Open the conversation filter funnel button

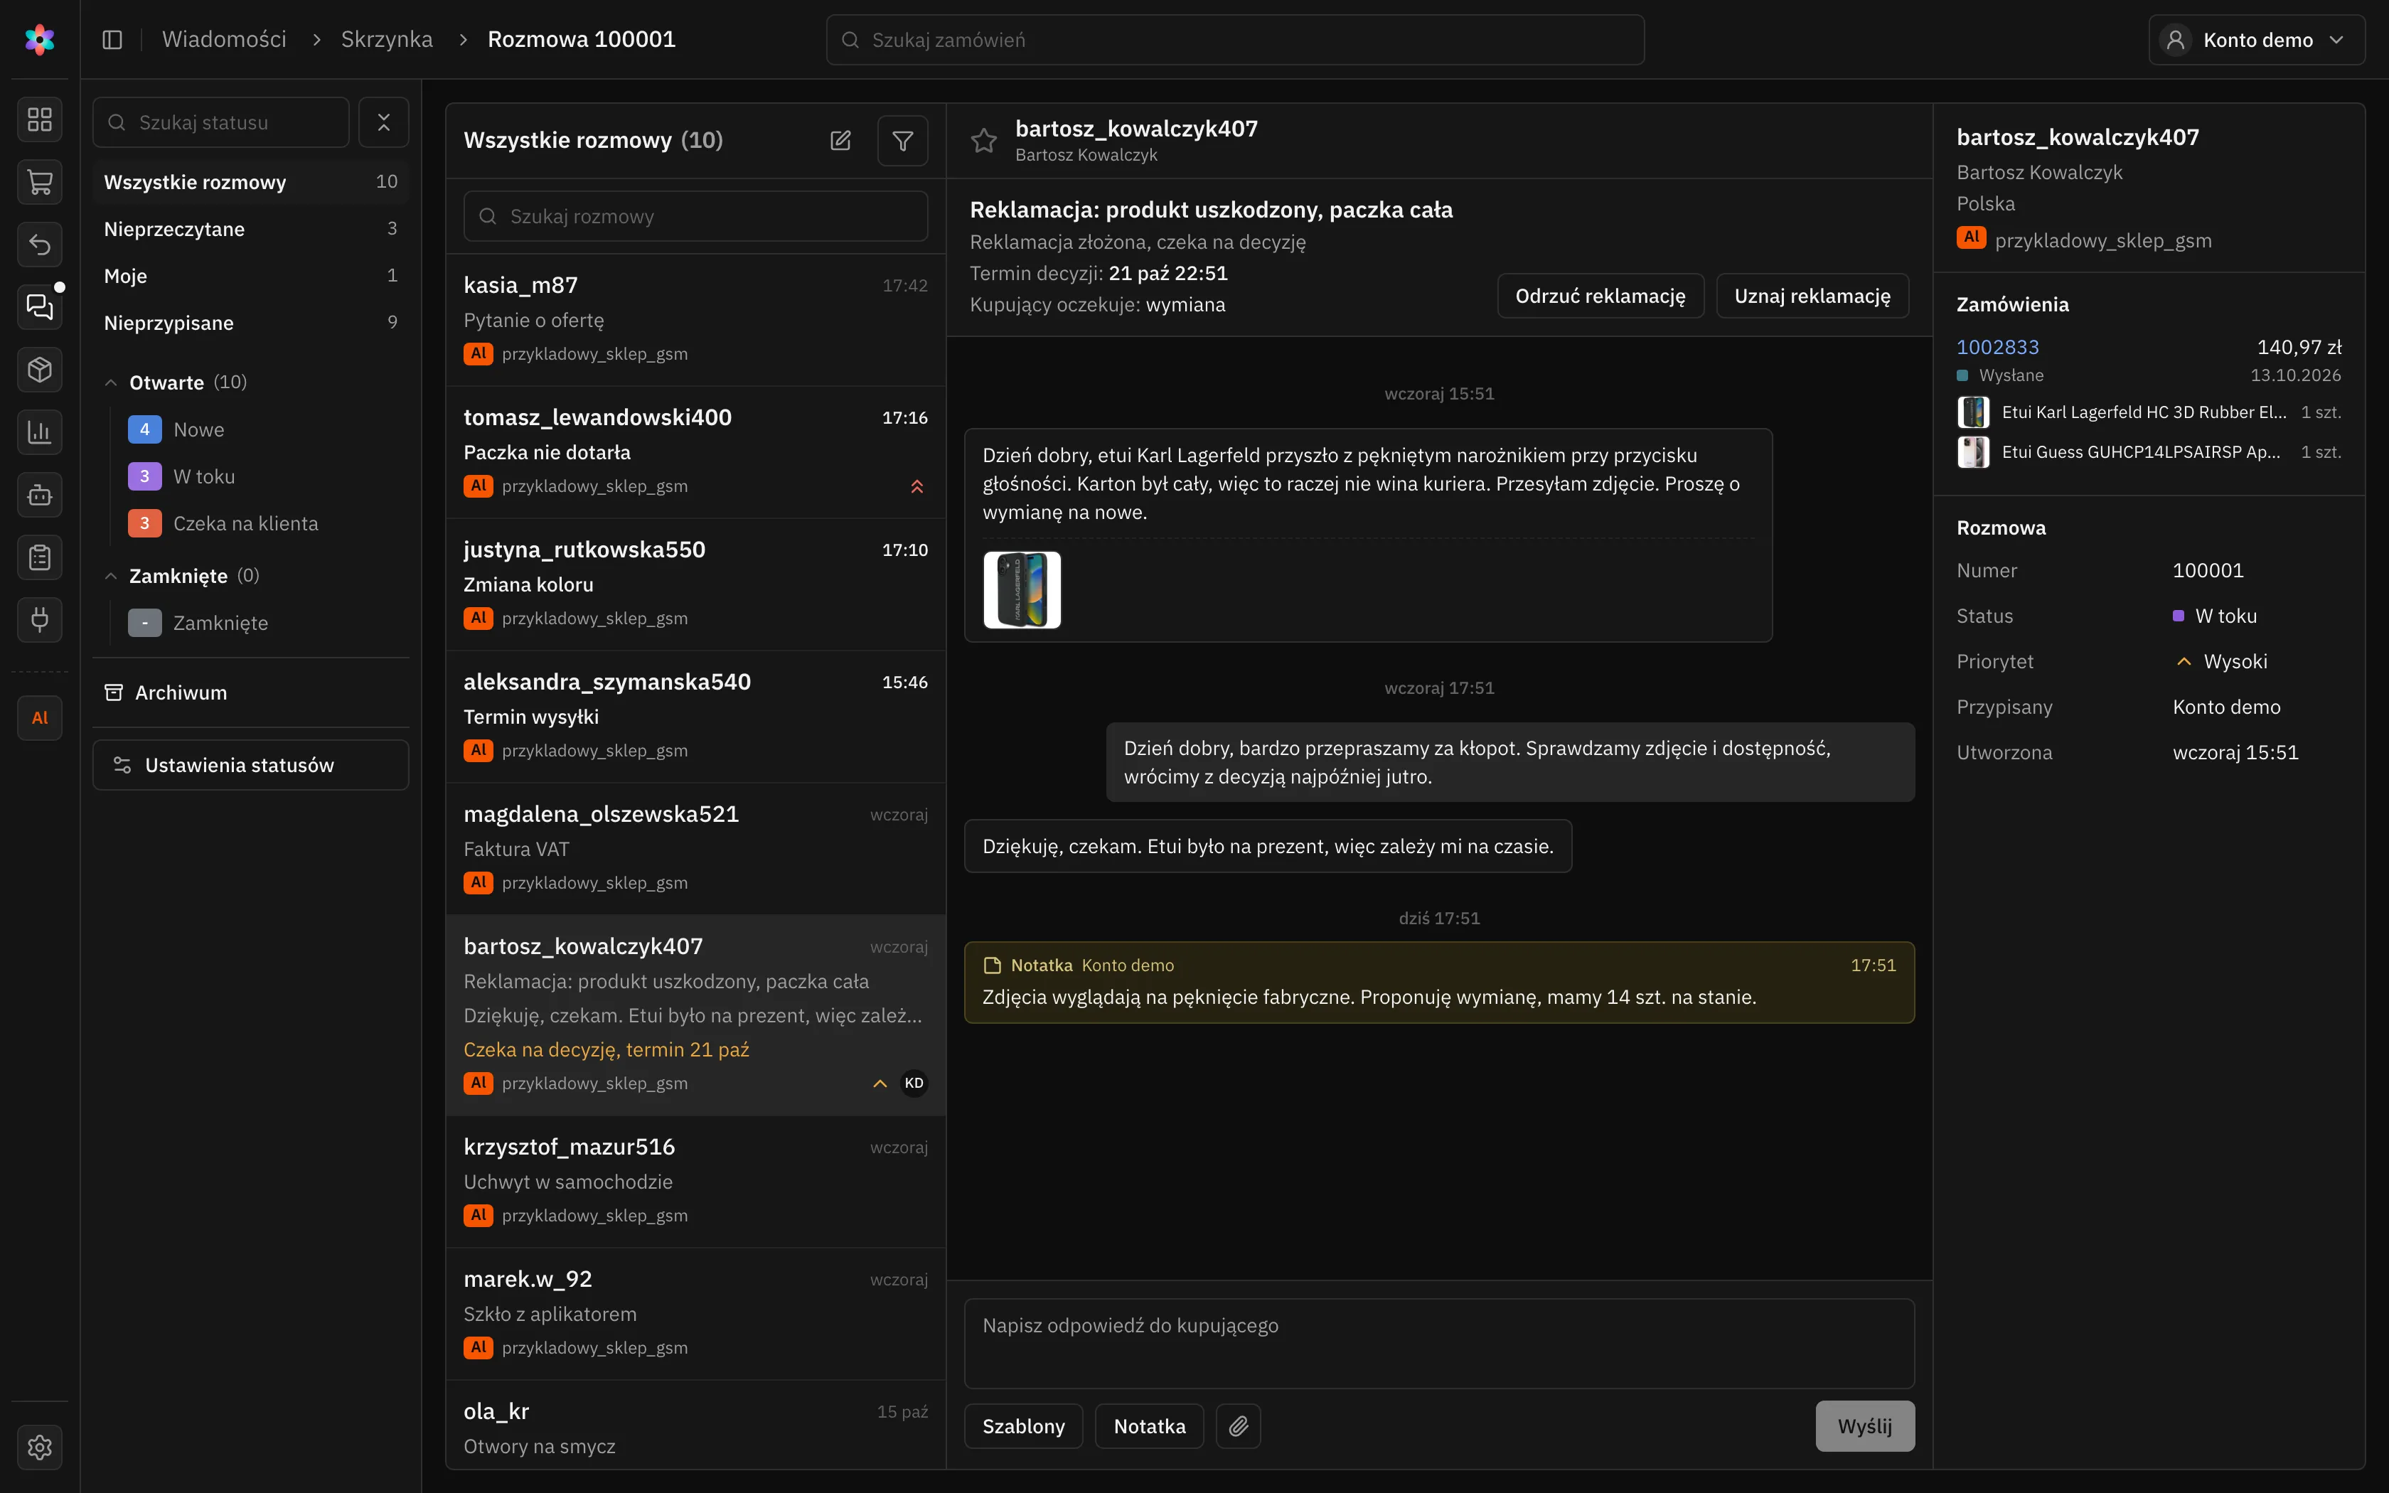tap(902, 140)
